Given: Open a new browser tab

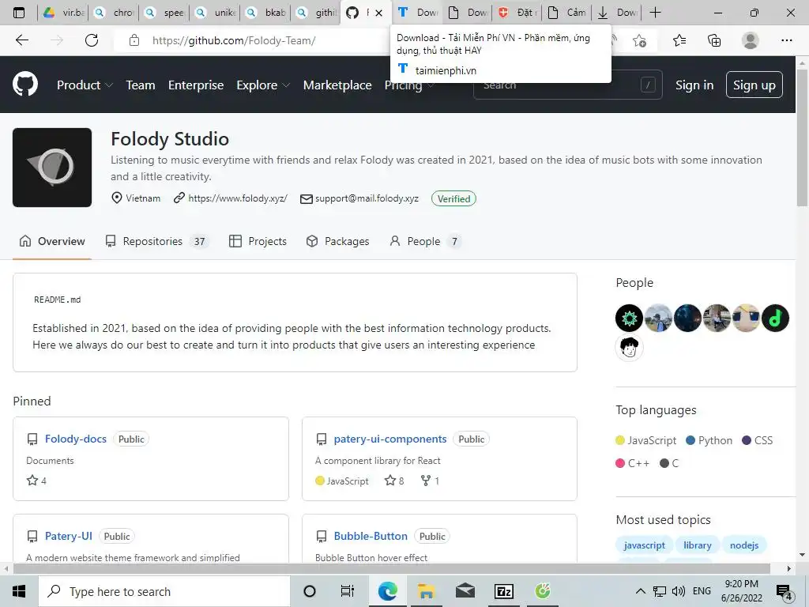Looking at the screenshot, I should click(x=655, y=13).
